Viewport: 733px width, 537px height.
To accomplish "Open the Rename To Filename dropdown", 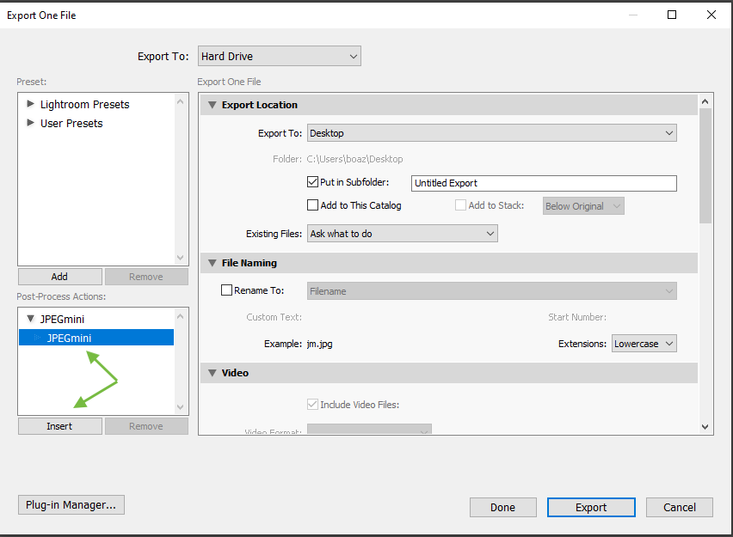I will click(492, 291).
